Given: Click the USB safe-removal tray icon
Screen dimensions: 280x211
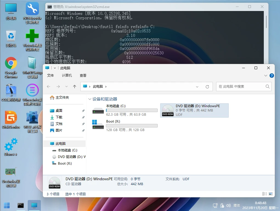Looking at the screenshot, I should click(x=222, y=206).
